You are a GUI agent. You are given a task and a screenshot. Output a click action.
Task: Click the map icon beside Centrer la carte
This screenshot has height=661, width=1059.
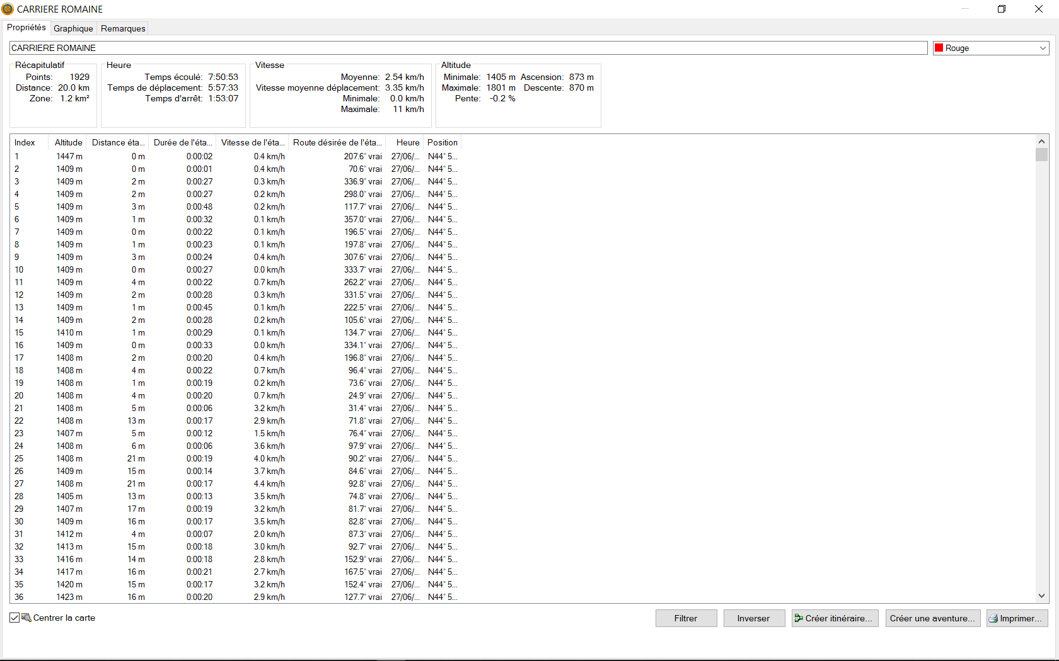point(26,618)
